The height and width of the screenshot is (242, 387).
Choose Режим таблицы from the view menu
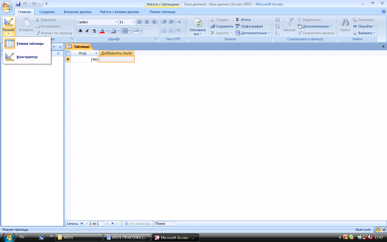point(27,44)
